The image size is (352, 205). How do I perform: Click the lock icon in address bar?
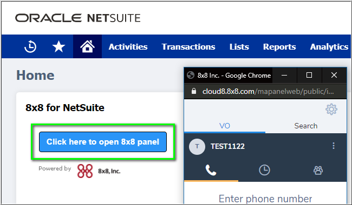tap(194, 91)
